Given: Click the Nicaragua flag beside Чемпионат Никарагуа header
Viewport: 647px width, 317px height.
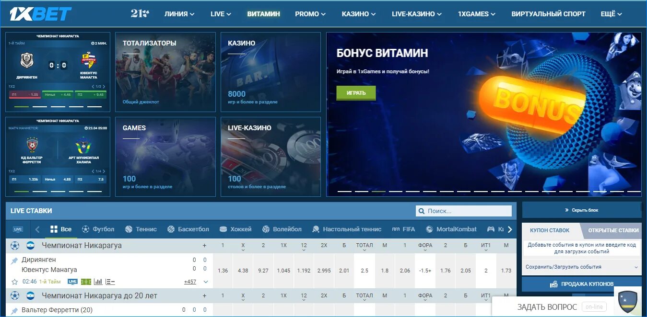Looking at the screenshot, I should pyautogui.click(x=31, y=245).
